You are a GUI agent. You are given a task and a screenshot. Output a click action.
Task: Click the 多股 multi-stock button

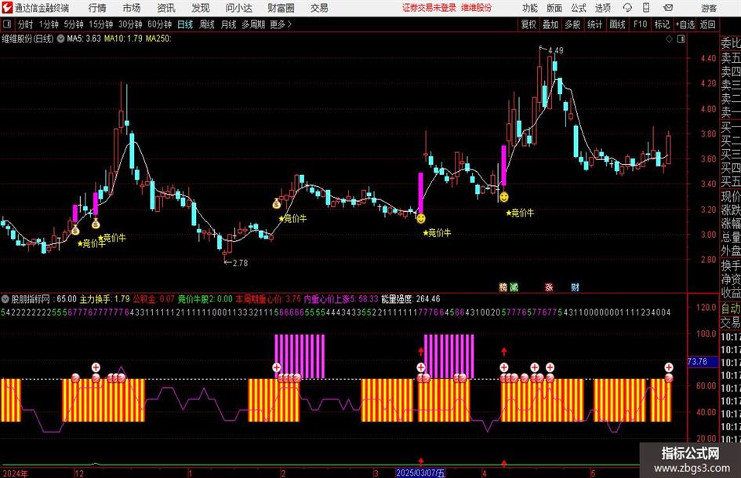click(572, 24)
